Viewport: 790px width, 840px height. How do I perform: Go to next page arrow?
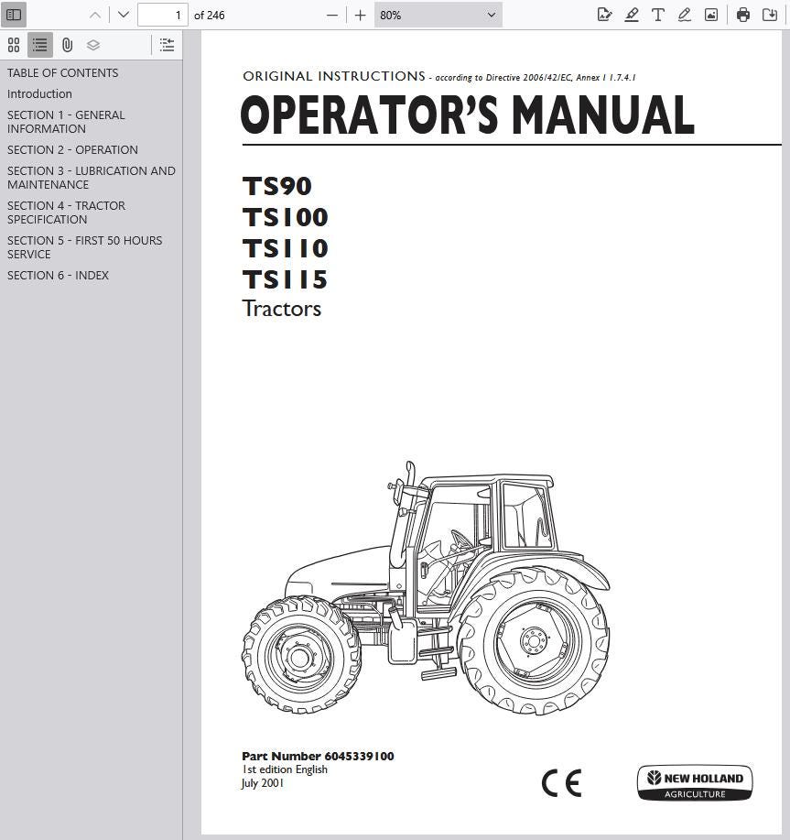(x=123, y=15)
